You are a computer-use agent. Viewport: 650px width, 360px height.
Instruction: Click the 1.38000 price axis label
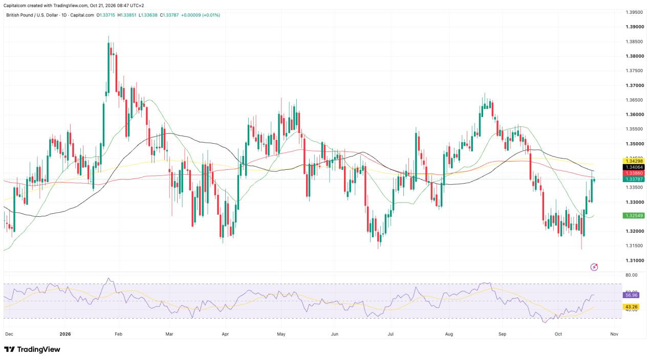point(635,56)
